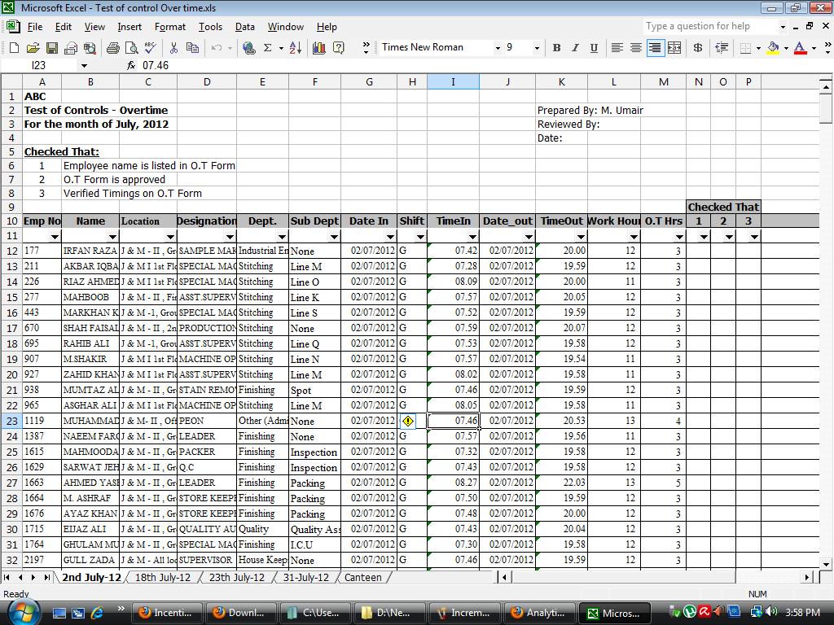This screenshot has width=834, height=625.
Task: Open the Chart Wizard icon
Action: pos(319,48)
